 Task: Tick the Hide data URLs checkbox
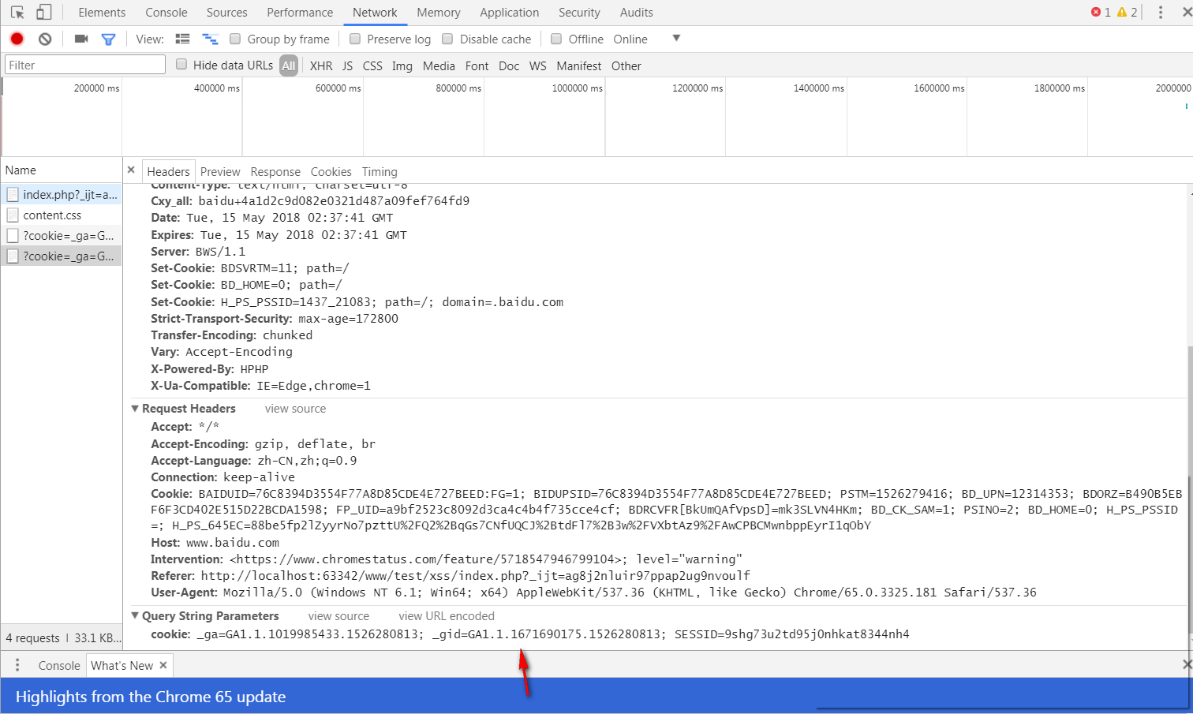tap(181, 65)
